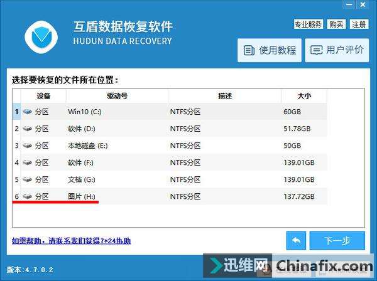Sort by the 驱动号 column header
The height and width of the screenshot is (281, 377).
tap(117, 96)
